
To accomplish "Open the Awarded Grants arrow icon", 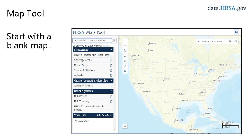I will [111, 86].
